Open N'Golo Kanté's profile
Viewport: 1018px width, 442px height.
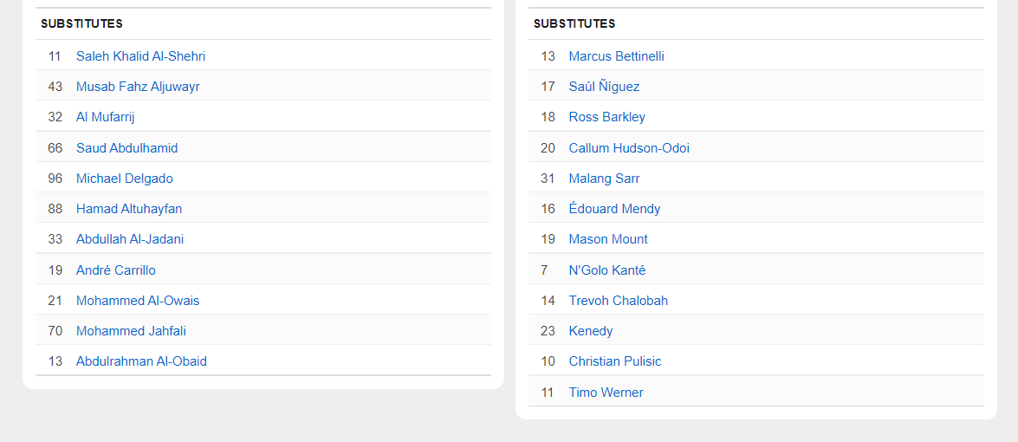tap(606, 270)
